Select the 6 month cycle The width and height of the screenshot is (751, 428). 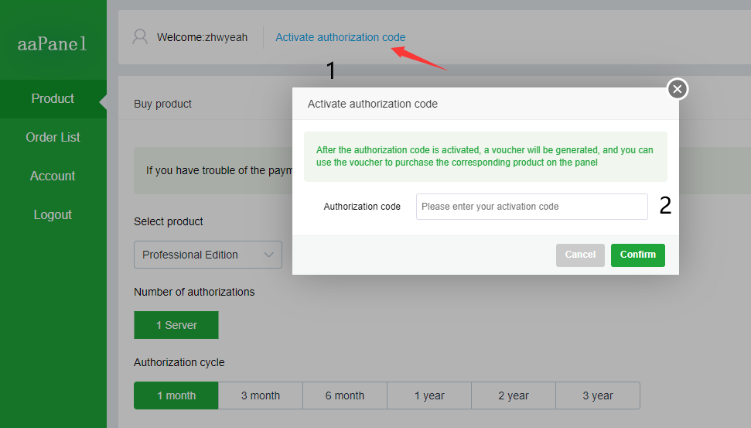344,395
